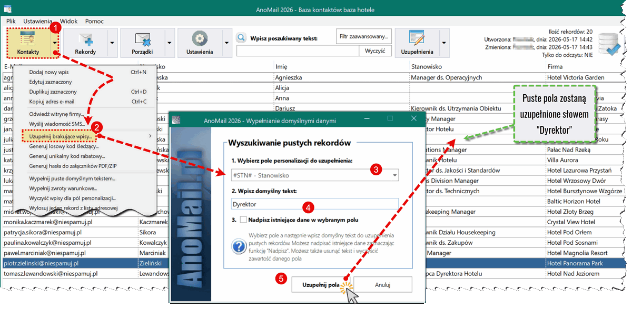Open the '#STN# - Stanowisko' field combo box
The image size is (632, 309).
[314, 175]
